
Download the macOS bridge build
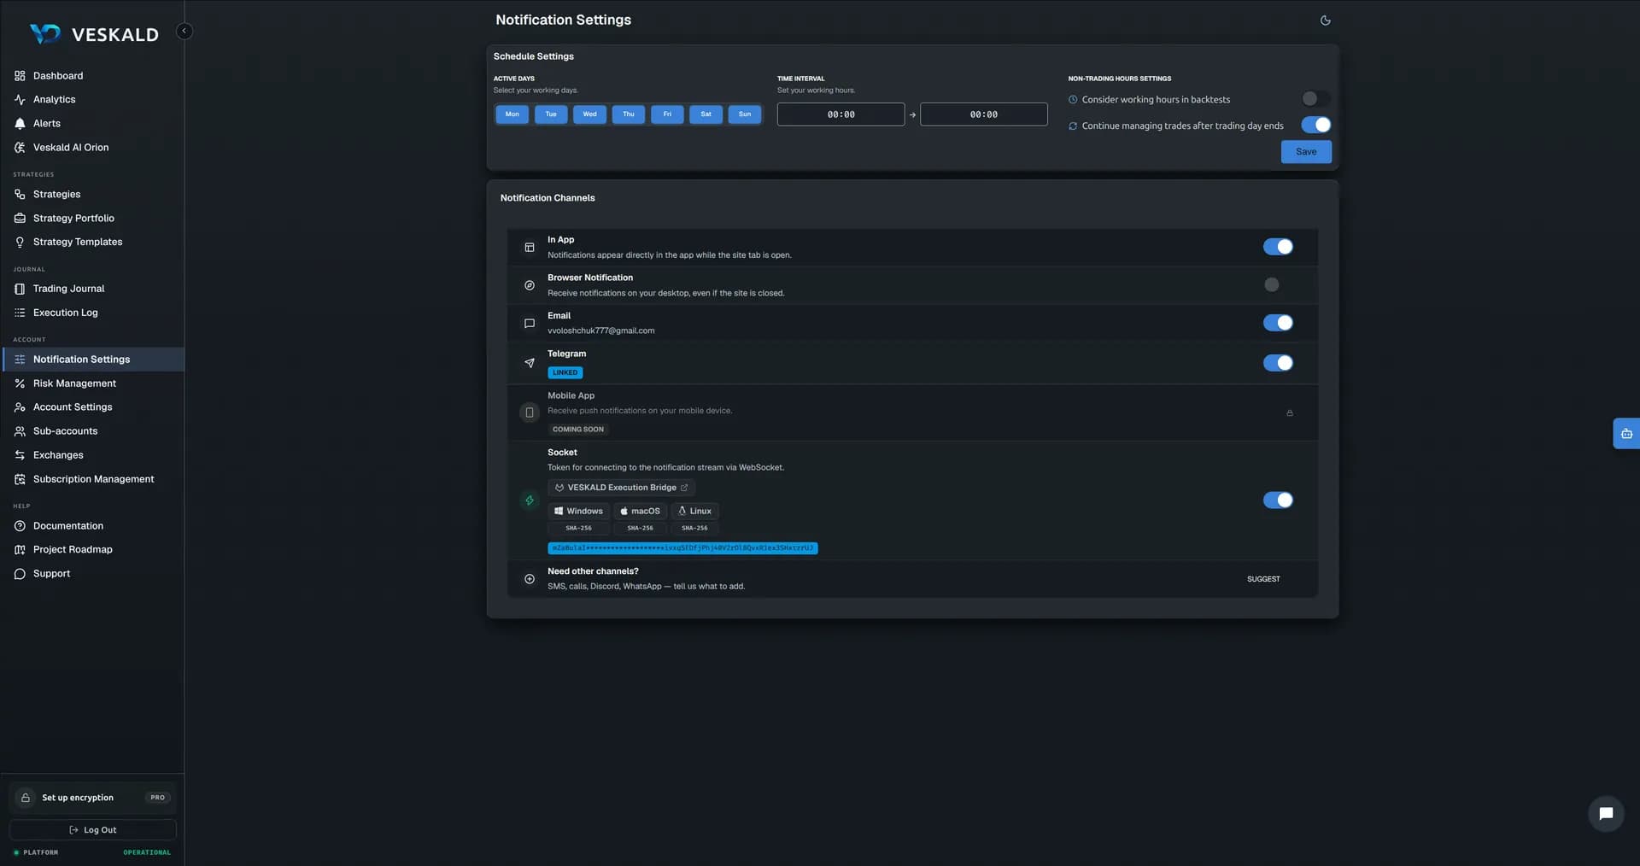(640, 512)
